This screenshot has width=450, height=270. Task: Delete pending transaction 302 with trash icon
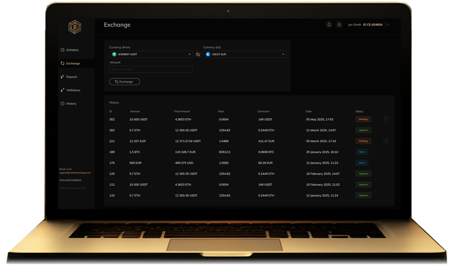386,119
